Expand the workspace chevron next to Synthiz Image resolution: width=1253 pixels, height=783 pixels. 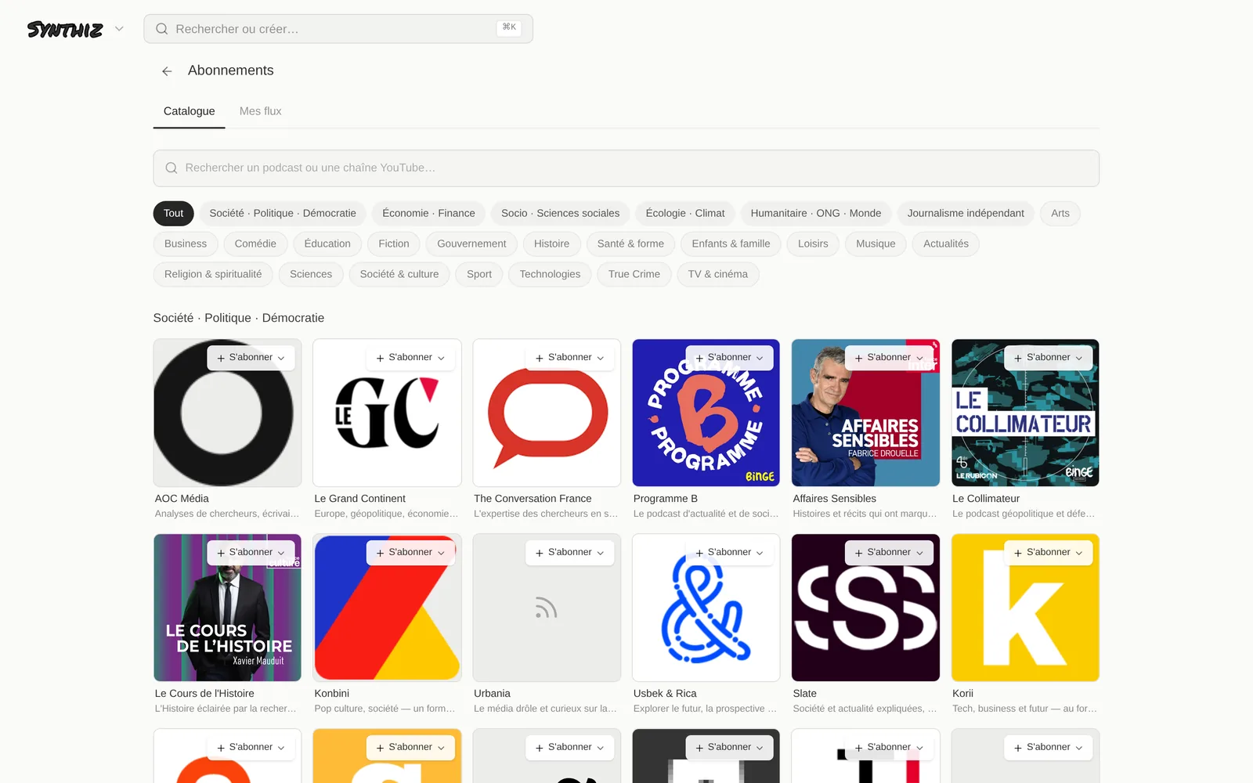point(119,29)
